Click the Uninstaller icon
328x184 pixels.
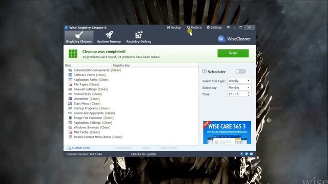(x=70, y=99)
